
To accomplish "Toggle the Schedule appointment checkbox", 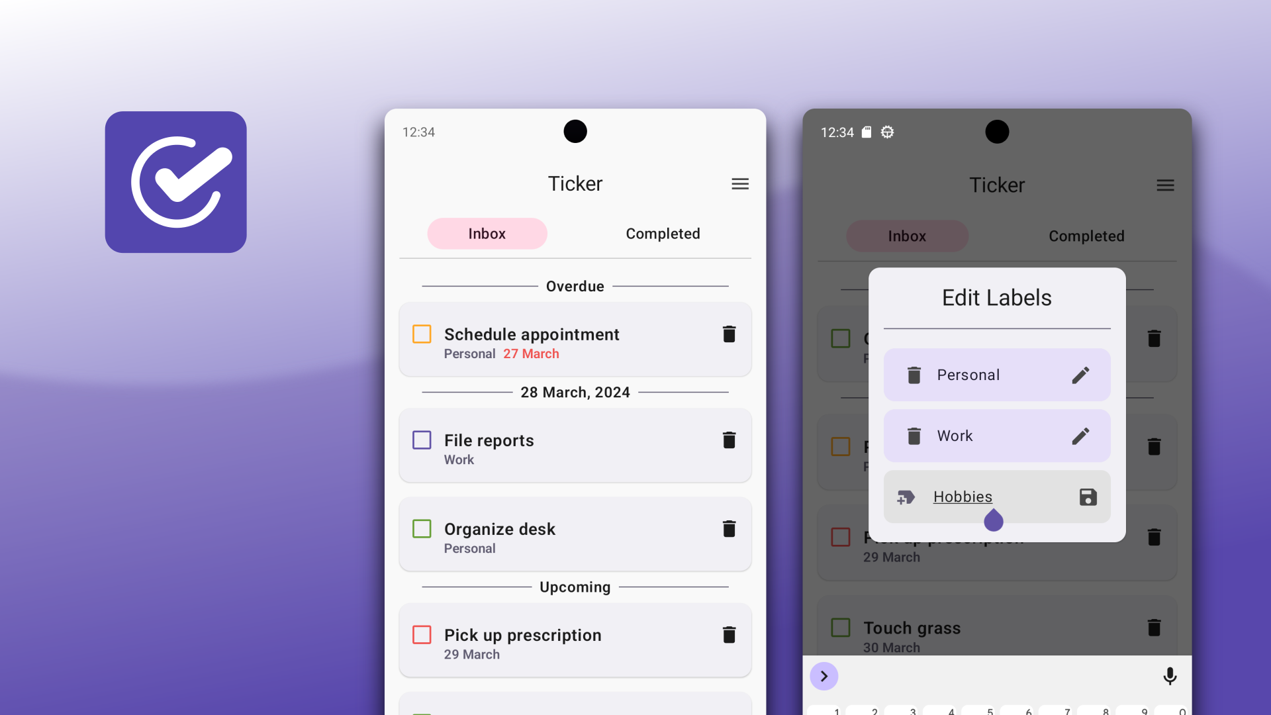I will [x=422, y=334].
